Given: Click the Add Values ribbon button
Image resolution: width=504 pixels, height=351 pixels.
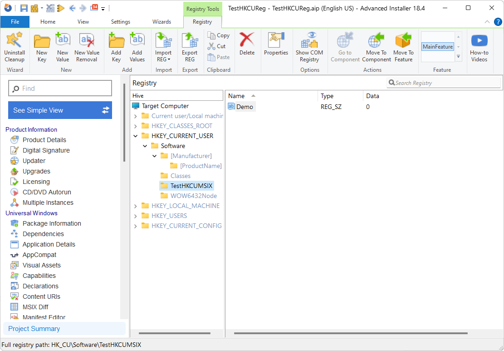Looking at the screenshot, I should tap(137, 47).
